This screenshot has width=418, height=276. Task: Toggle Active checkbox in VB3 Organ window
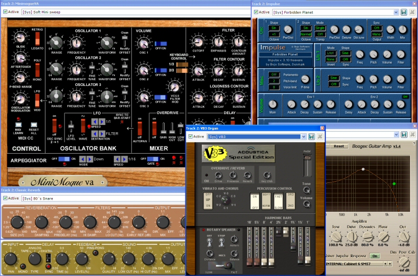[x=190, y=136]
